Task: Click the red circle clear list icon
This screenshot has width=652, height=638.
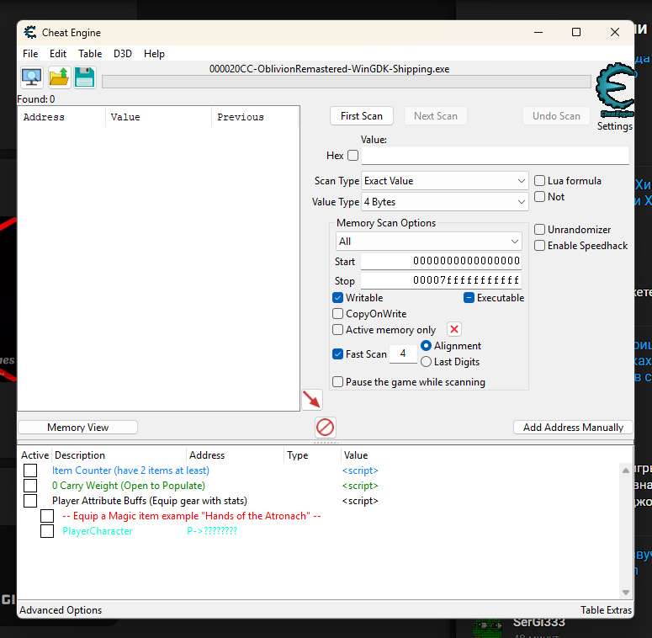Action: [325, 427]
